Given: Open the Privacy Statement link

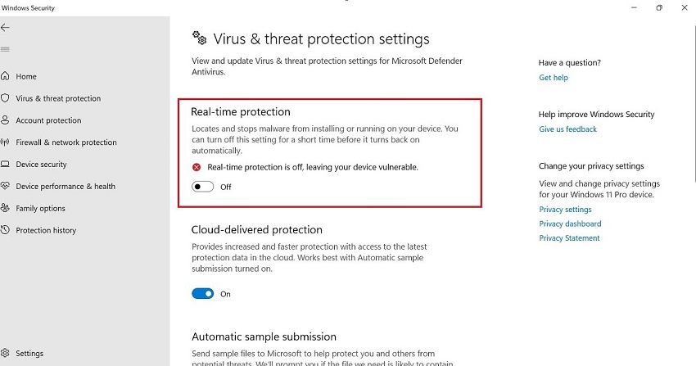Looking at the screenshot, I should coord(569,238).
